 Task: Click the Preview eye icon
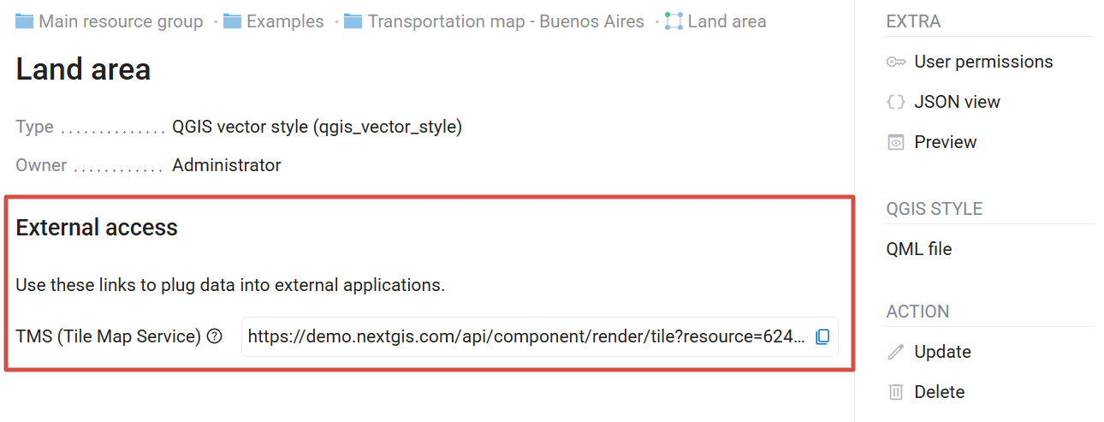[896, 142]
